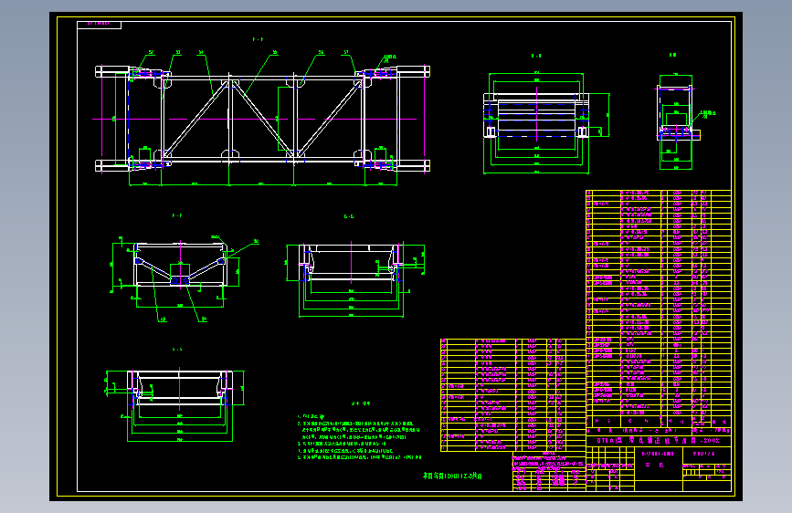
Task: Click the small stamp box in sheet corner
Action: pyautogui.click(x=99, y=25)
